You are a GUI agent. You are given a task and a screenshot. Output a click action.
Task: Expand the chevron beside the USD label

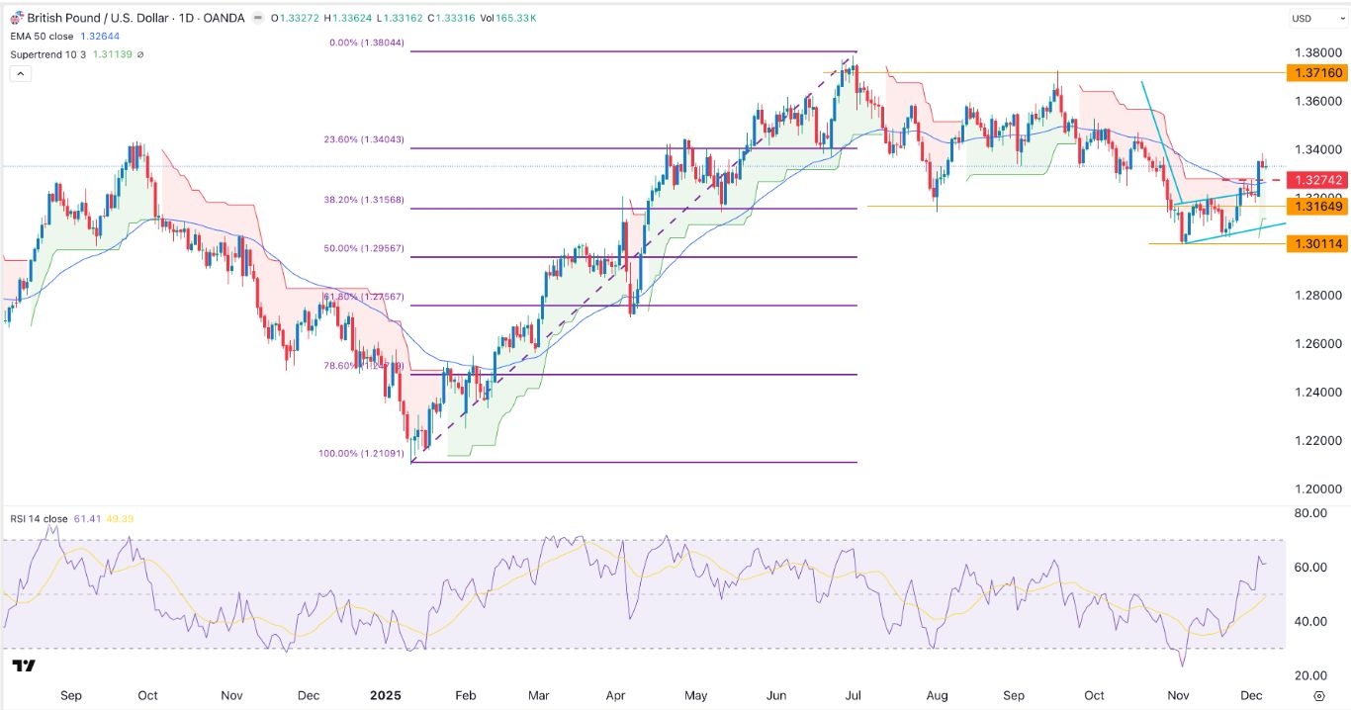pos(1342,18)
